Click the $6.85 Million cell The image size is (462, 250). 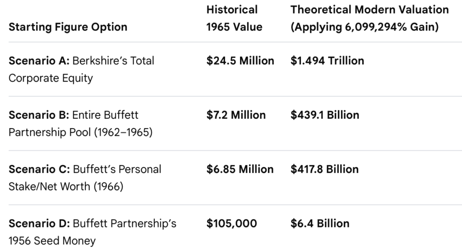pyautogui.click(x=240, y=169)
